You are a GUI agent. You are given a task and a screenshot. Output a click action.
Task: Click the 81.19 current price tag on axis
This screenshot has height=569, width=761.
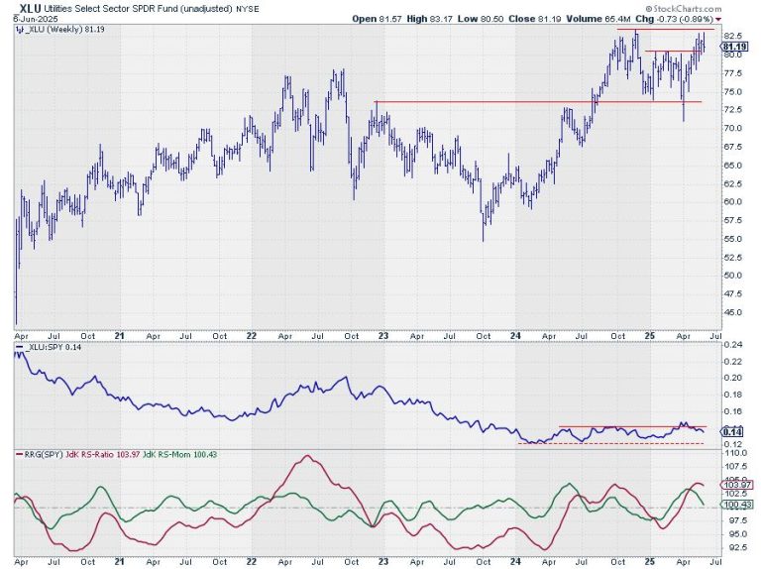[x=734, y=47]
